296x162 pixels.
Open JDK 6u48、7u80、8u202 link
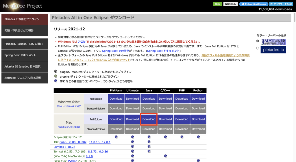73,142
